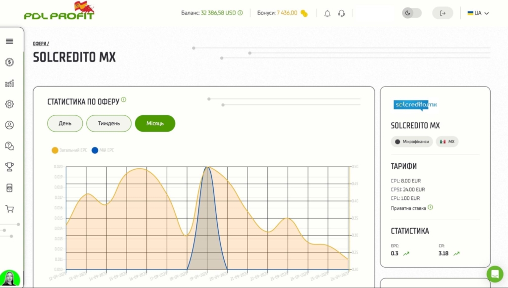Click the info icon beside Приватна ставка
This screenshot has height=288, width=508.
click(x=431, y=207)
